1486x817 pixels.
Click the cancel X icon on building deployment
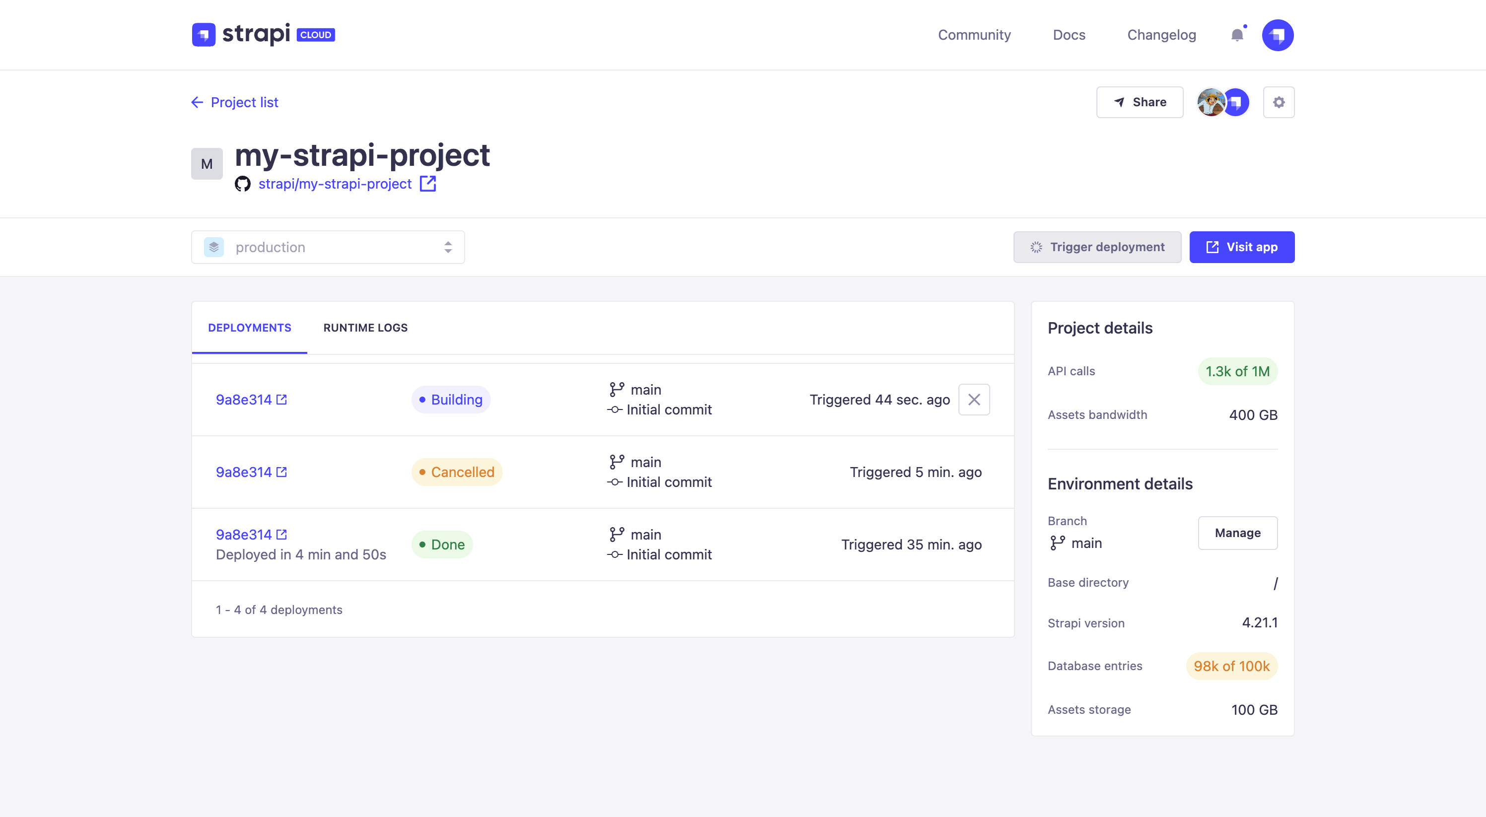pyautogui.click(x=974, y=400)
